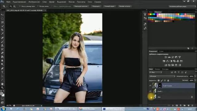Toggle lock transparent pixels
Image resolution: width=197 pixels, height=111 pixels.
159,80
